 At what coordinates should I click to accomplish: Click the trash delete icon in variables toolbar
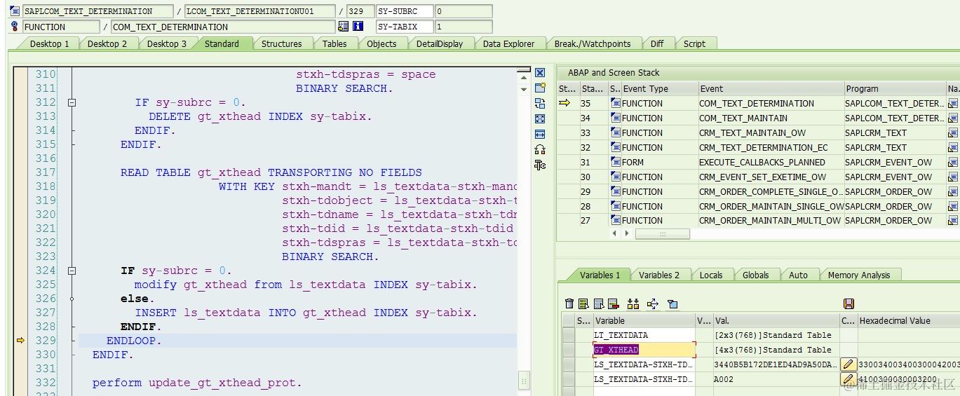click(x=569, y=303)
